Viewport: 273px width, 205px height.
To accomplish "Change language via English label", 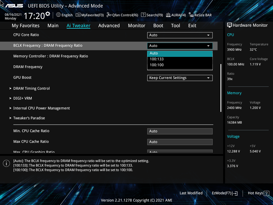I will [x=67, y=15].
